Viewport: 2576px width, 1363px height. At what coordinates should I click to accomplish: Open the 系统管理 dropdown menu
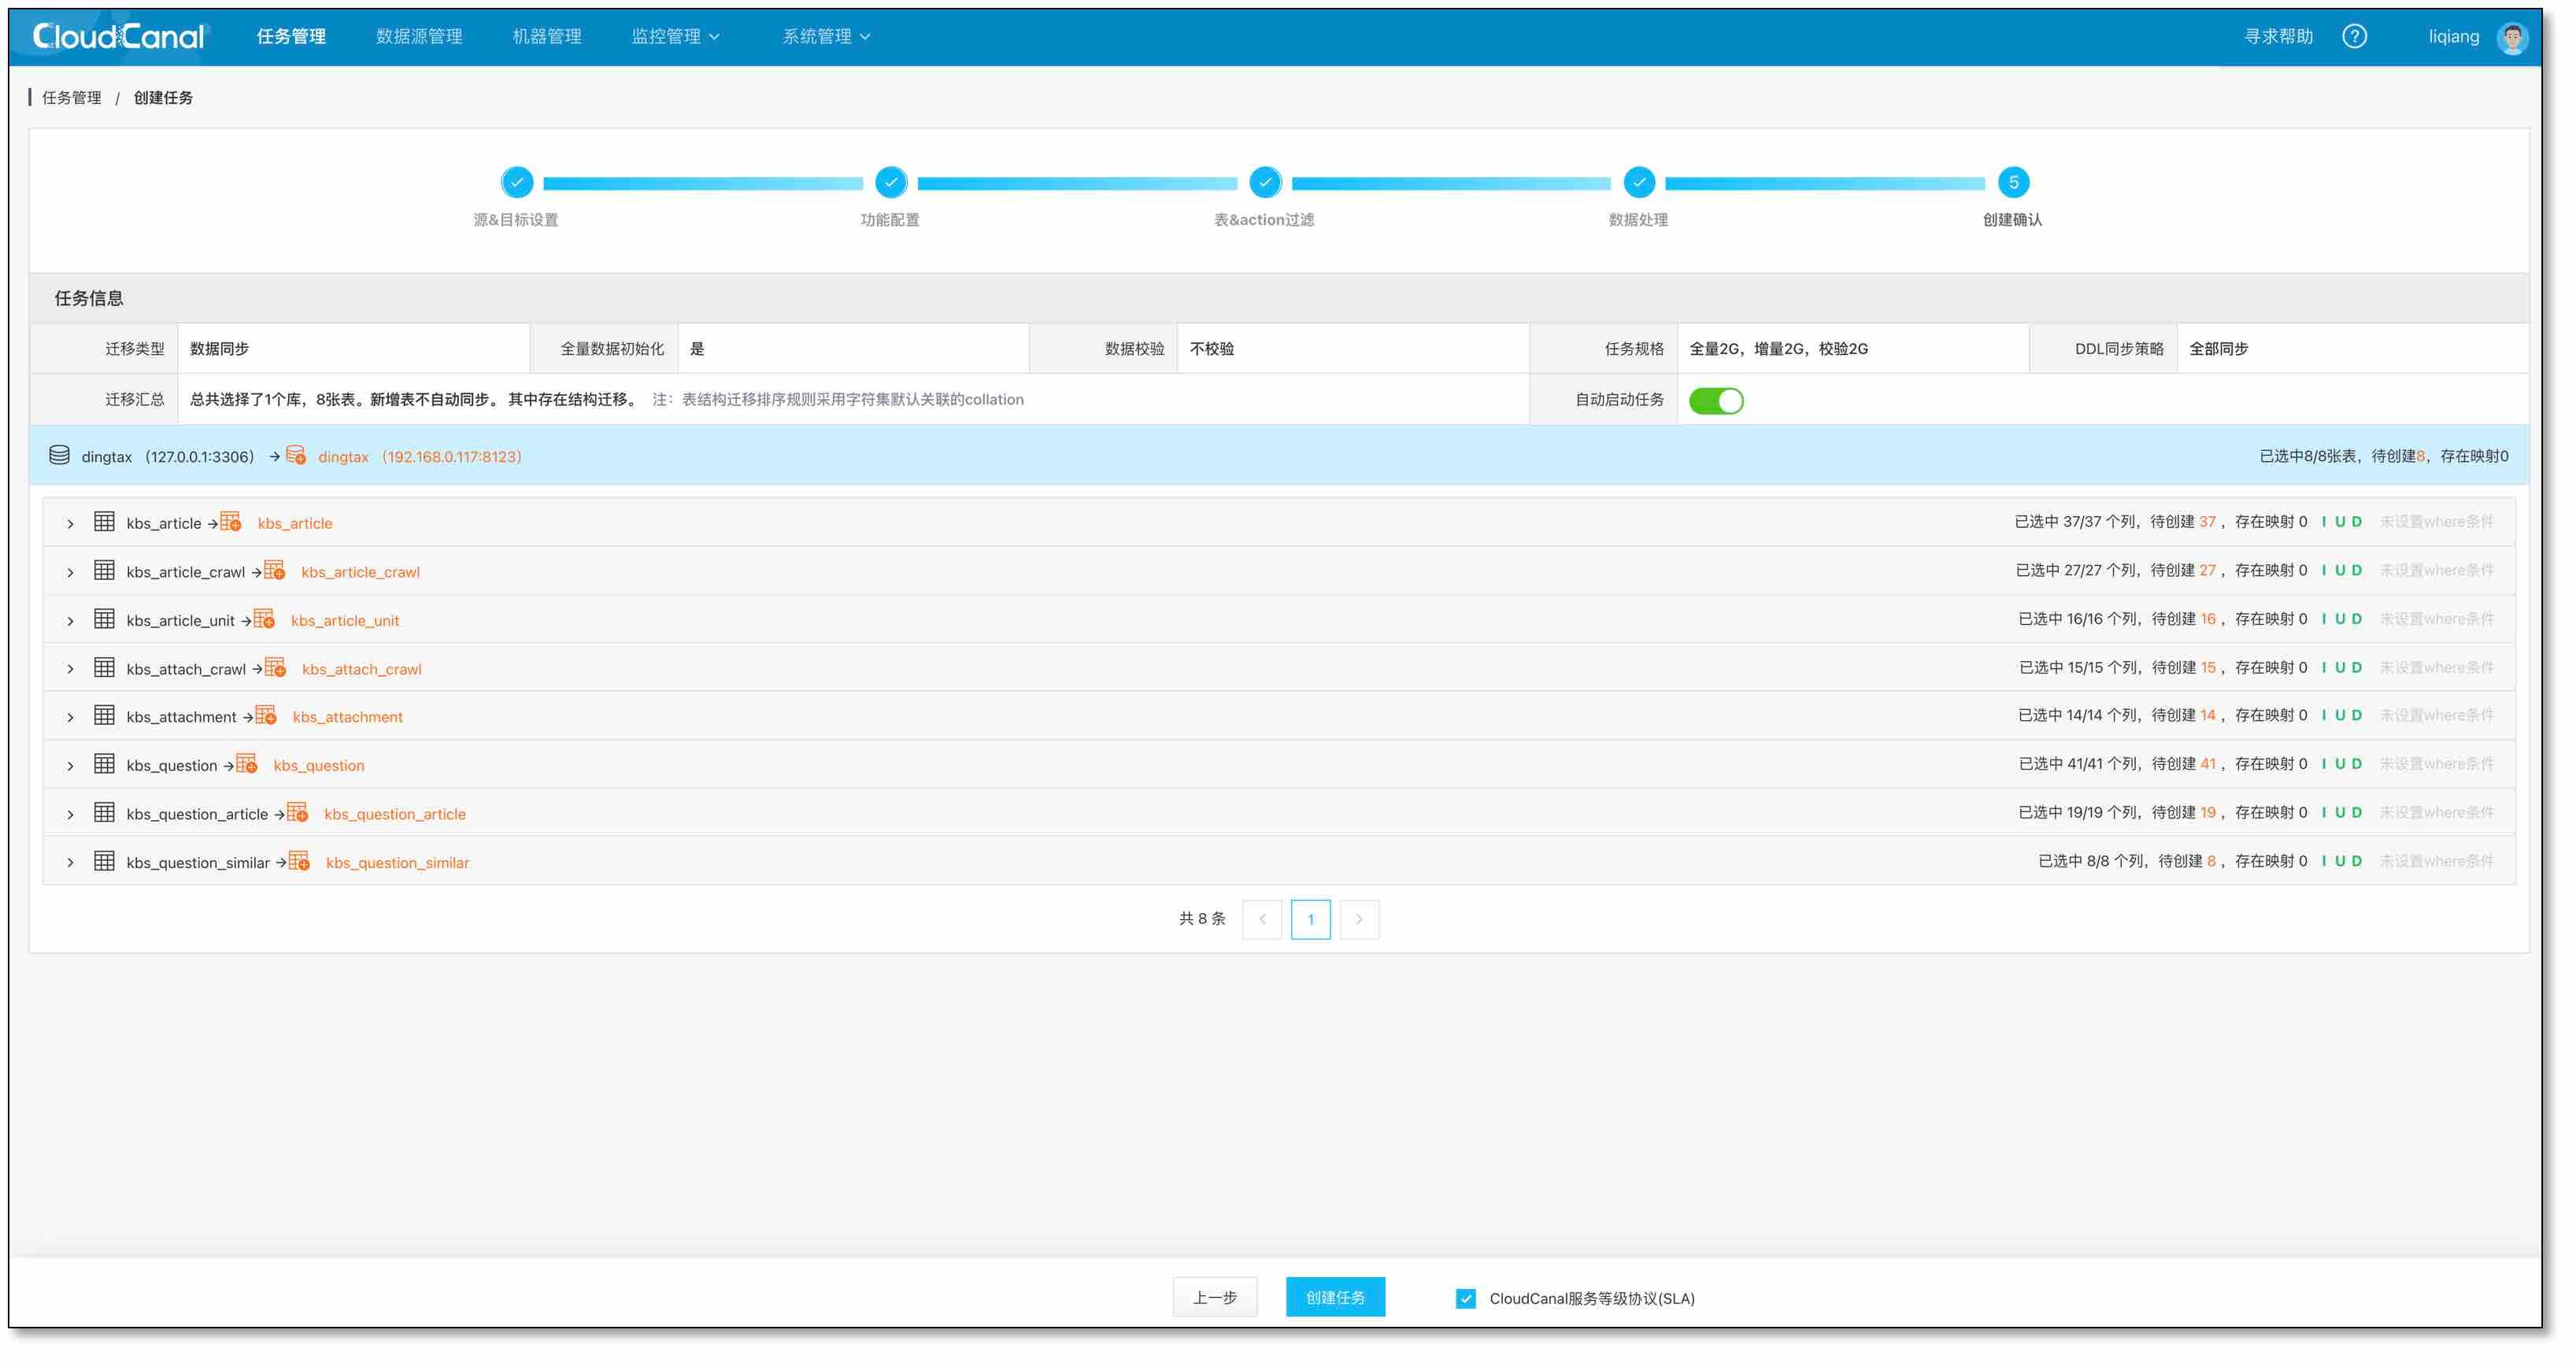[826, 37]
